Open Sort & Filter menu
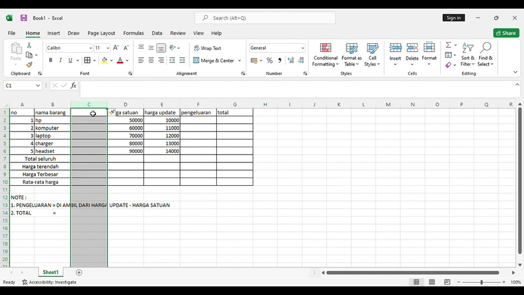This screenshot has width=524, height=295. pyautogui.click(x=468, y=54)
